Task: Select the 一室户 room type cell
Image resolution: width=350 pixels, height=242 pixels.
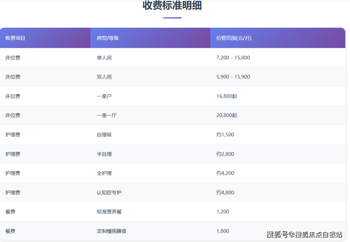Action: [x=104, y=96]
